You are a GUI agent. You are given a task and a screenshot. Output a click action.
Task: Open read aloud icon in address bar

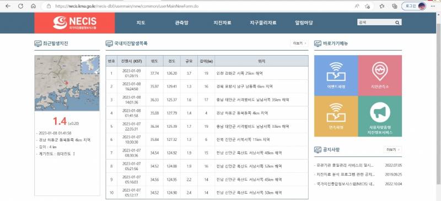(357, 6)
